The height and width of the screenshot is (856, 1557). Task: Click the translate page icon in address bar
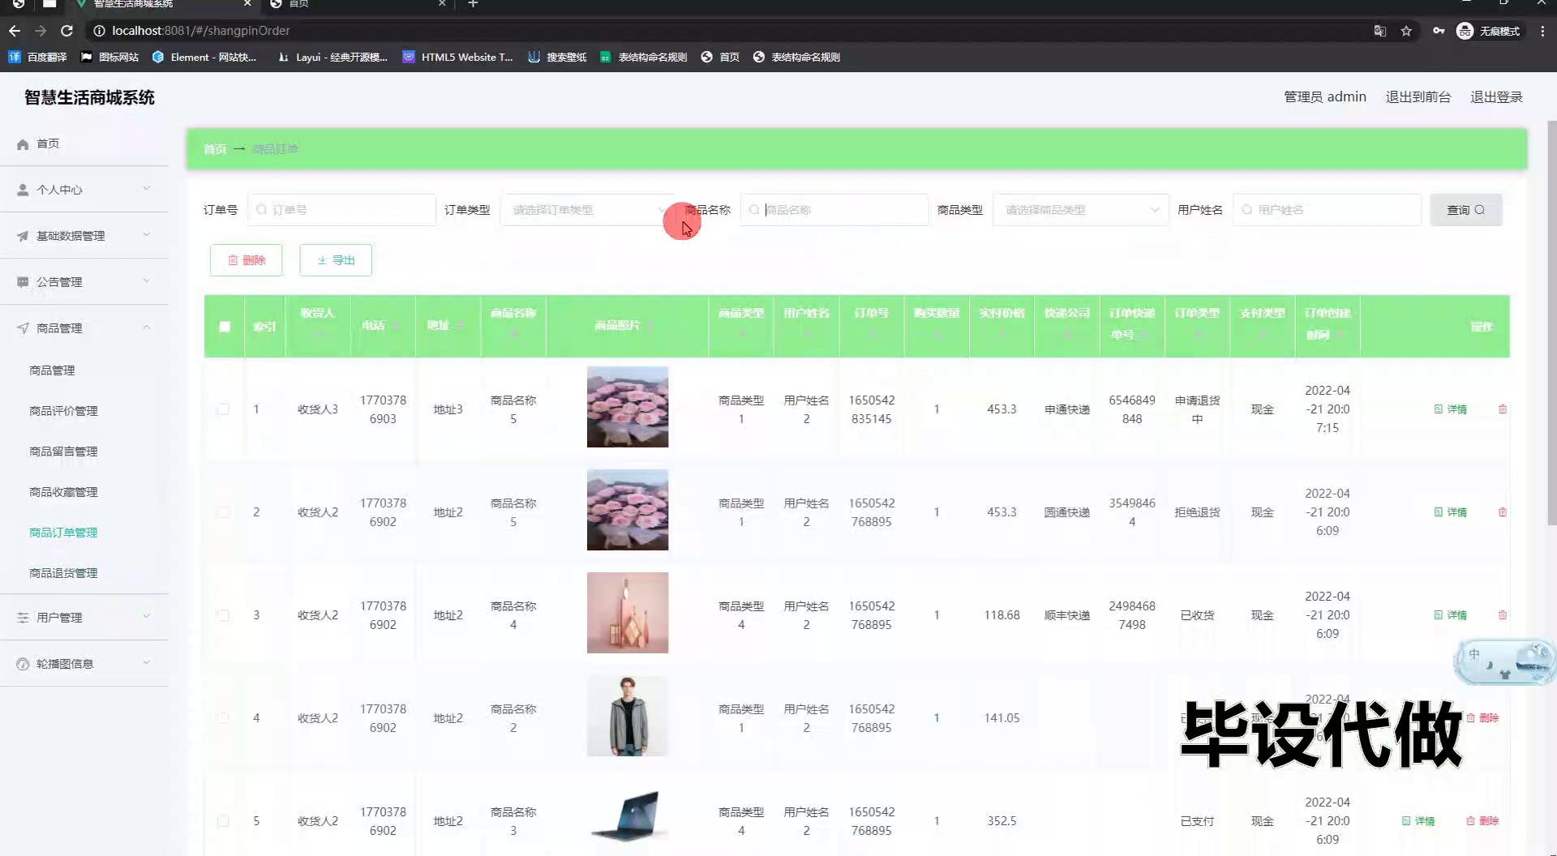tap(1379, 31)
